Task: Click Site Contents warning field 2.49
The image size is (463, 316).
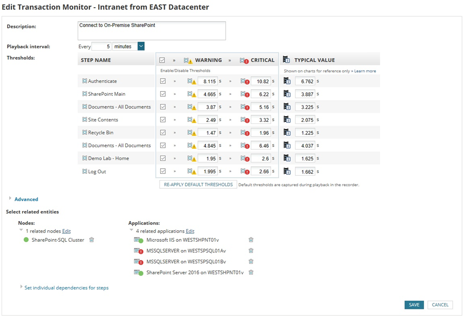Action: click(207, 120)
